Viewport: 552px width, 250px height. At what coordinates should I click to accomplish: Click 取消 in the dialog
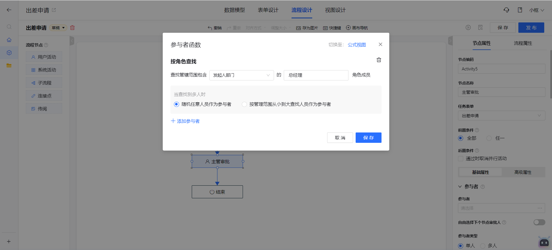[340, 138]
